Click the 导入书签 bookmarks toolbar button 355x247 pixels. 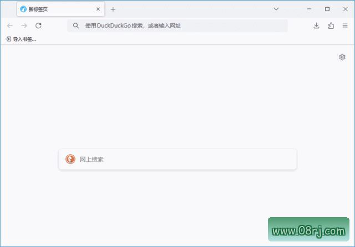[x=21, y=39]
